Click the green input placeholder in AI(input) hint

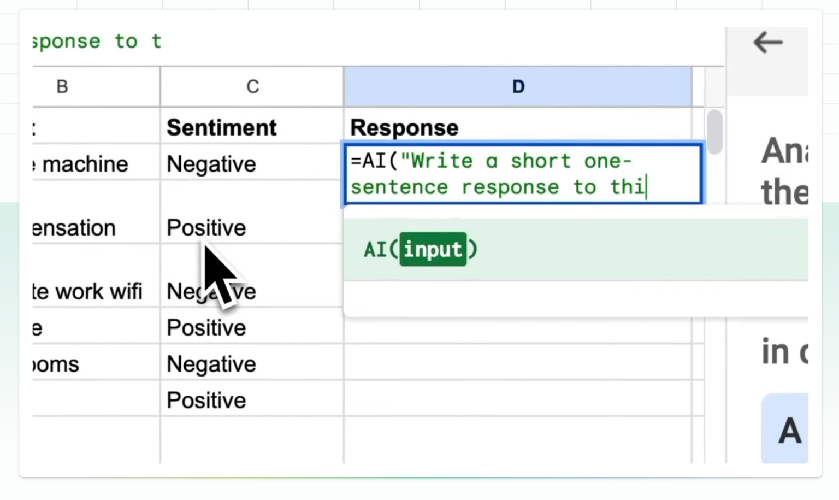(x=433, y=250)
